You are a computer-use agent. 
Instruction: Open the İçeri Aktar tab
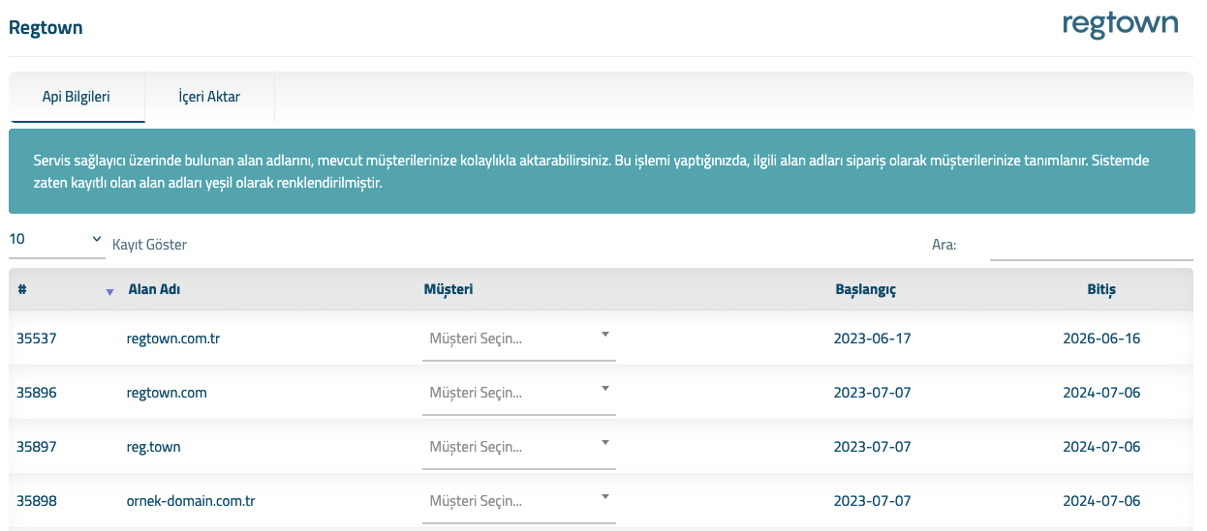click(209, 97)
